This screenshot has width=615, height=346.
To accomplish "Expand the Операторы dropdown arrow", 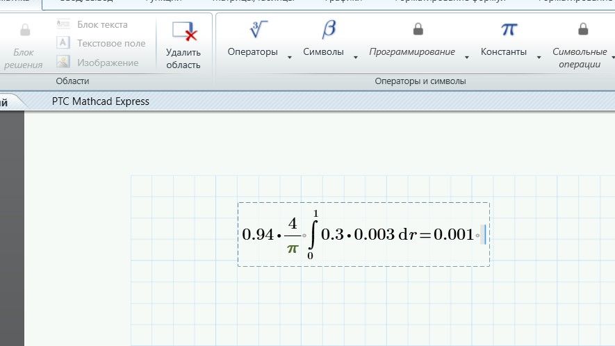I will point(289,58).
